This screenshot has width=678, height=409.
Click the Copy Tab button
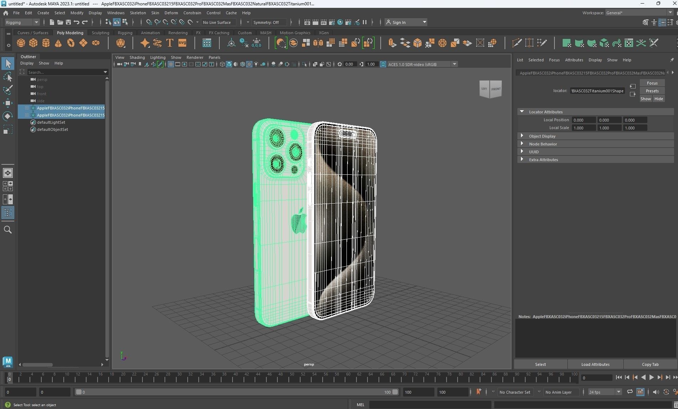tap(650, 364)
